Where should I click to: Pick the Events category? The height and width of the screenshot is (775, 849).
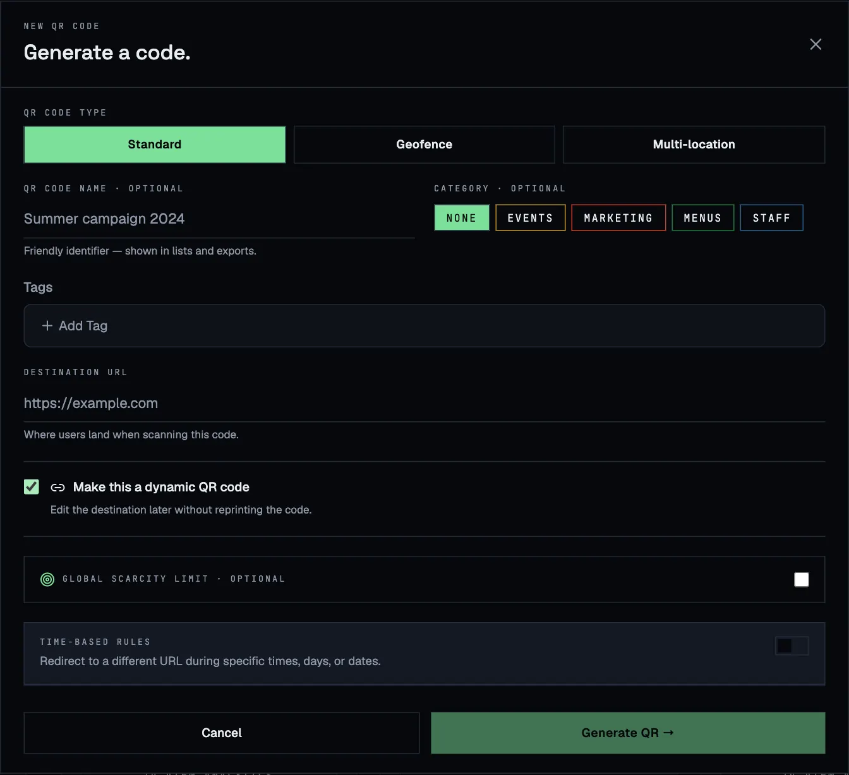[531, 218]
